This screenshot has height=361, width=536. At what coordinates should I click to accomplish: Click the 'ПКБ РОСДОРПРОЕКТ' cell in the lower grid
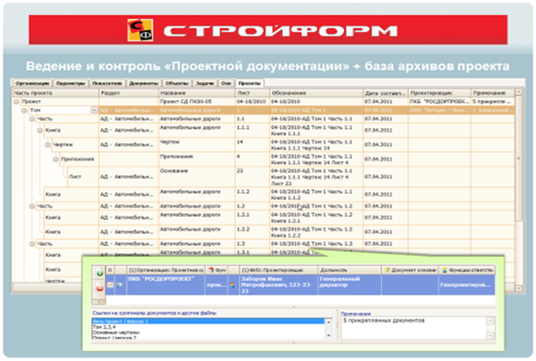click(165, 285)
